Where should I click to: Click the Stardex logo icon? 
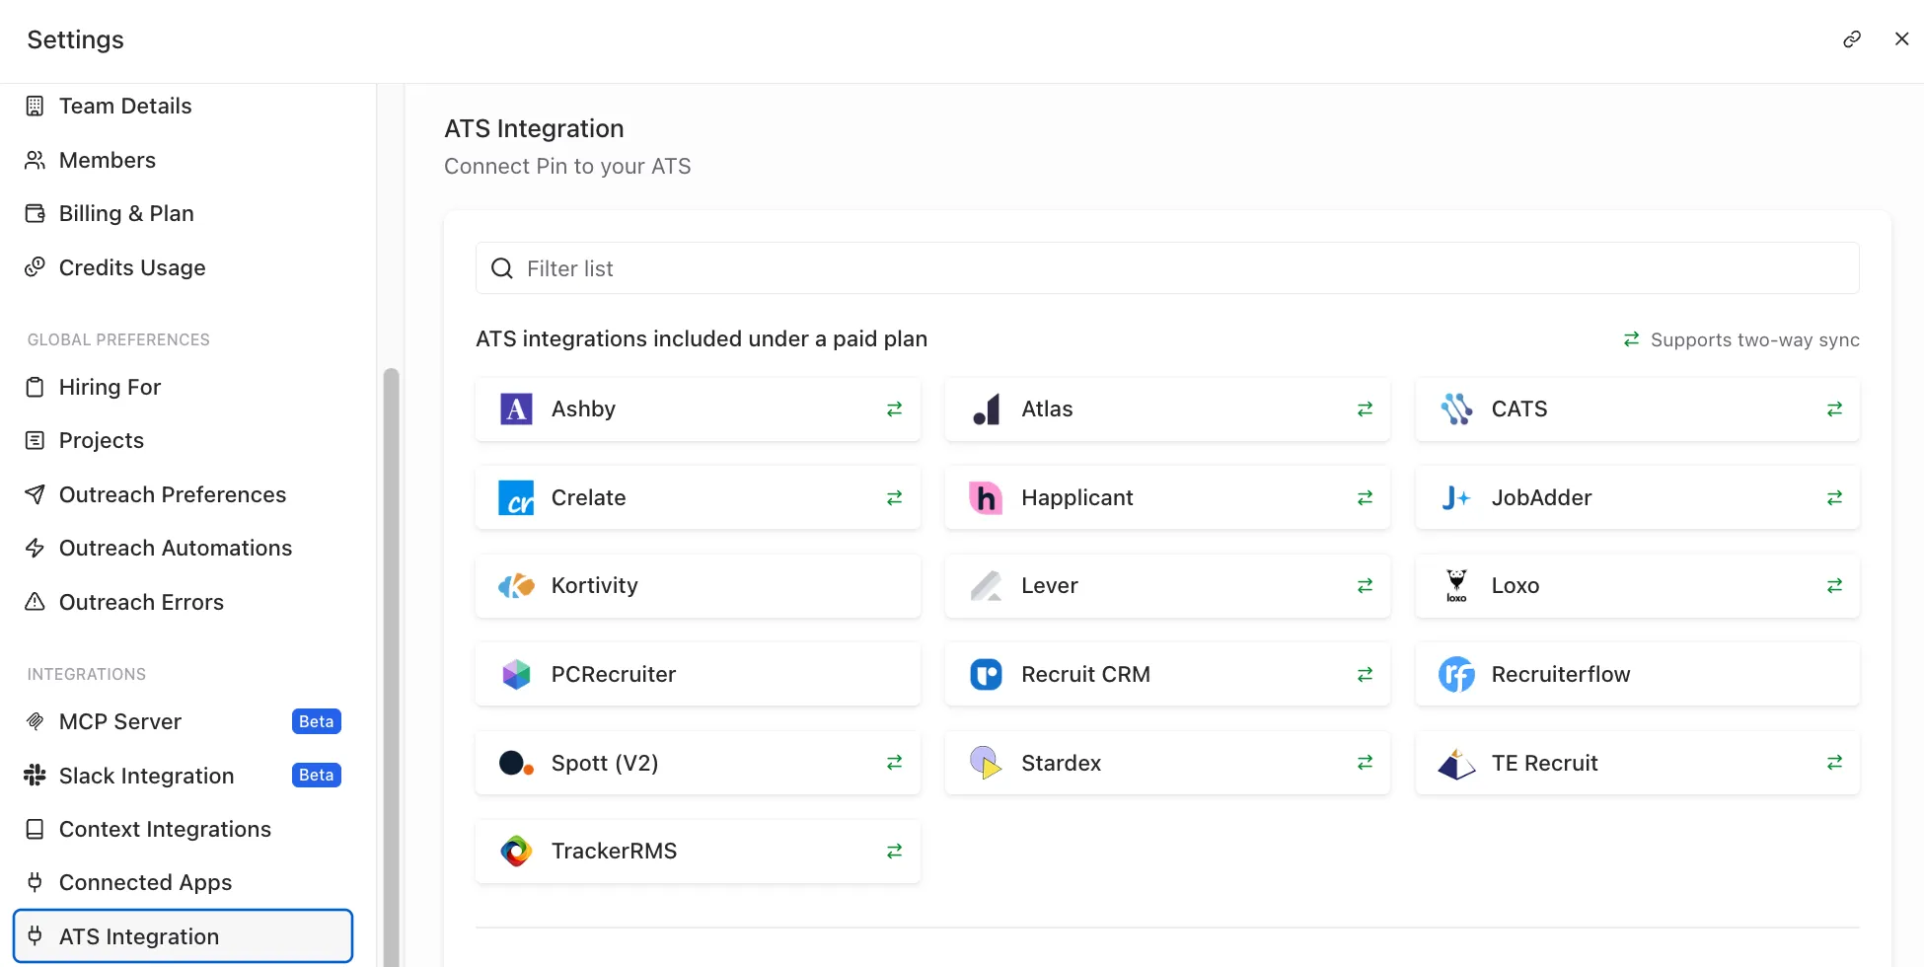987,763
